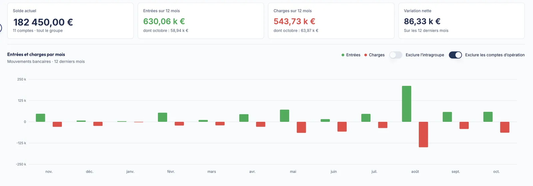Viewport: 533px width, 186px height.
Task: Open the Solde actuel card
Action: tap(70, 21)
